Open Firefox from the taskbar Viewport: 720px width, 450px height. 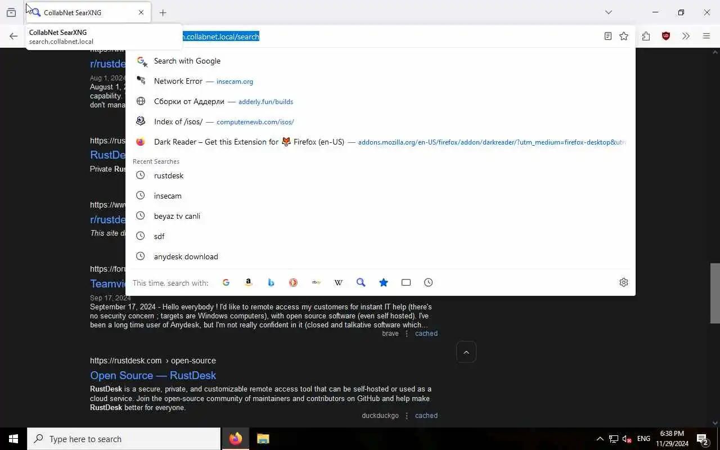pos(236,439)
